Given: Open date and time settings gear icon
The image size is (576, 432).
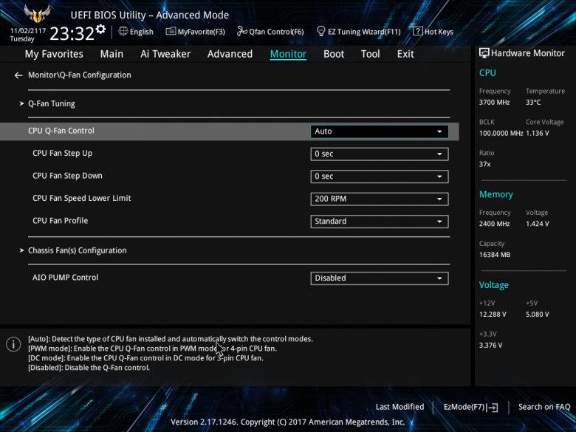Looking at the screenshot, I should (x=100, y=30).
